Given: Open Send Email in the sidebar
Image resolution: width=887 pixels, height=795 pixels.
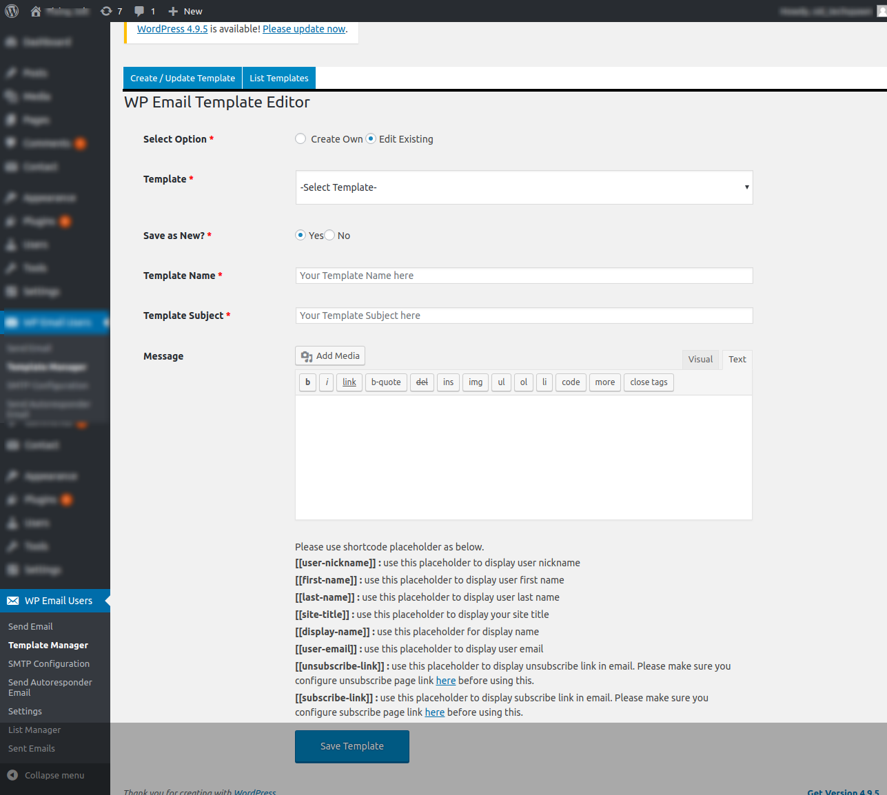Looking at the screenshot, I should [30, 626].
